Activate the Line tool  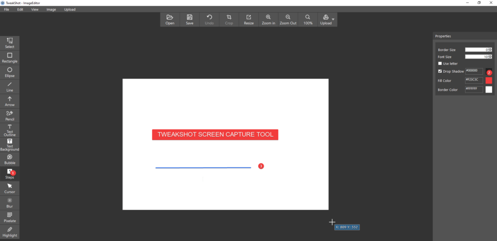click(x=10, y=87)
